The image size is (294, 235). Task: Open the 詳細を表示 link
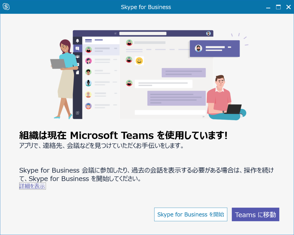click(32, 186)
